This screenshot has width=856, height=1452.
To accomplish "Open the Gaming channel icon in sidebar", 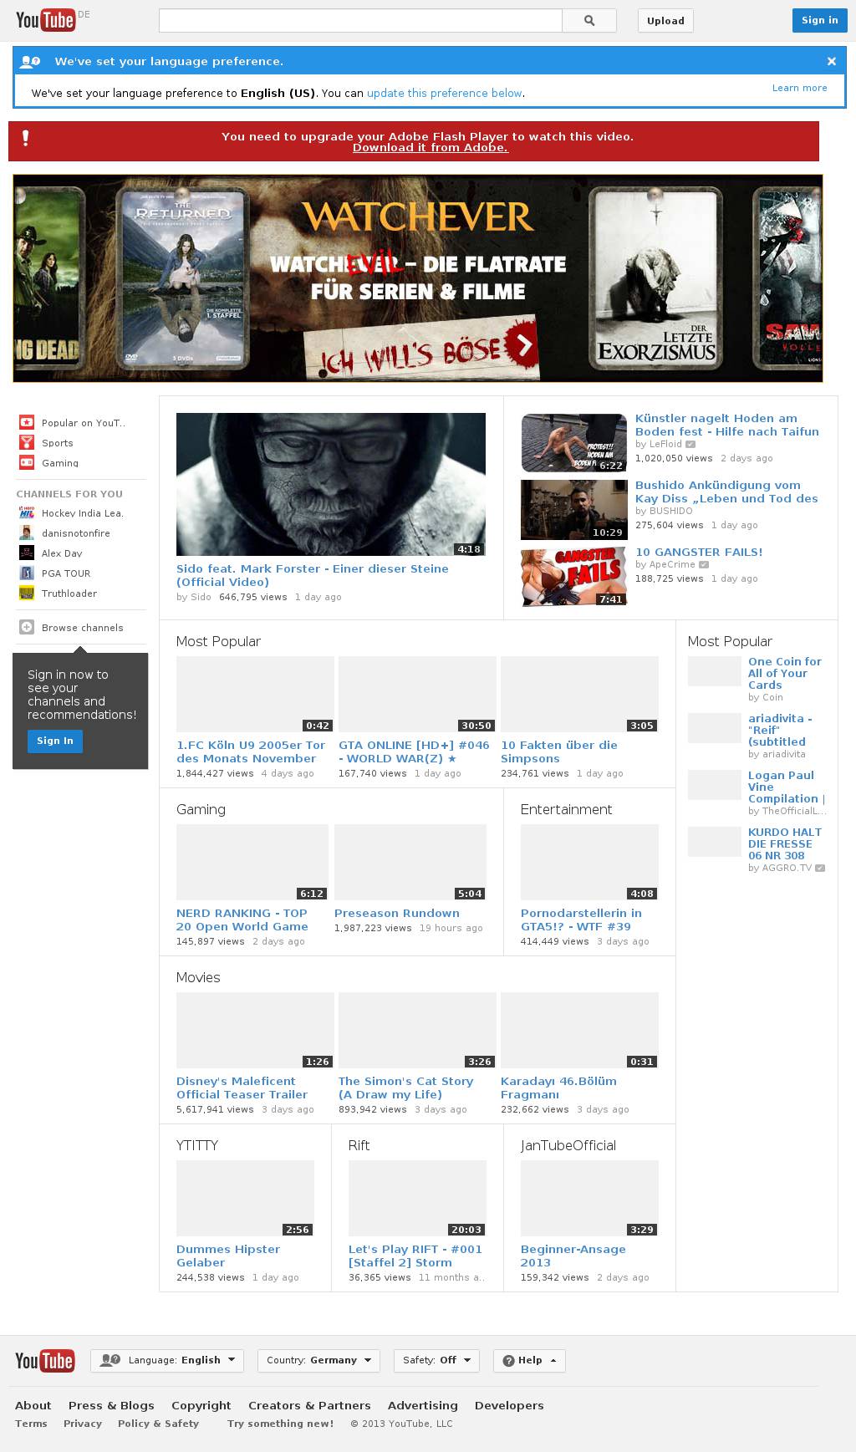I will tap(27, 463).
